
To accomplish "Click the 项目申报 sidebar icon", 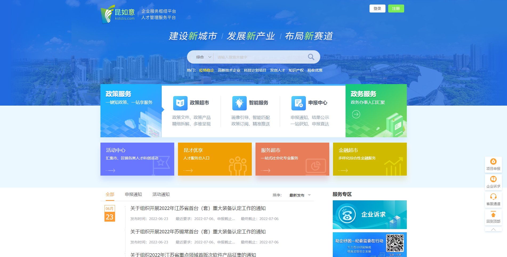I will (493, 162).
